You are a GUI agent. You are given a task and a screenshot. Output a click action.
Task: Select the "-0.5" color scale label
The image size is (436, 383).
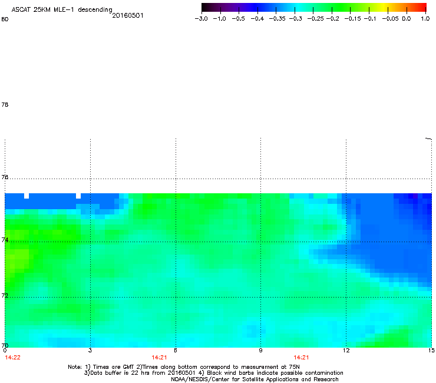[x=238, y=19]
